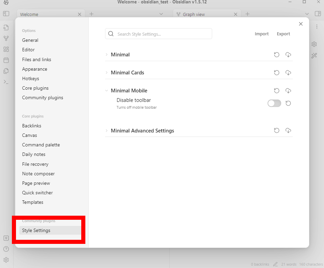Open left tab list dropdown
This screenshot has height=268, width=324.
click(x=161, y=14)
